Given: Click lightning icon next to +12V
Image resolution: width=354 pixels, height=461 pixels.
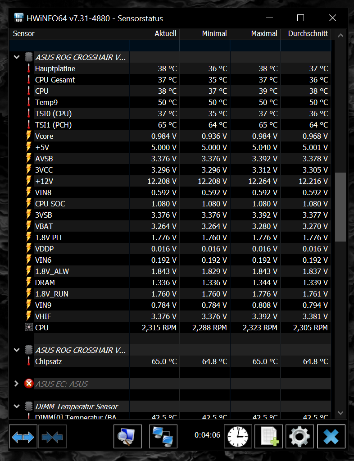Looking at the screenshot, I should (x=28, y=181).
